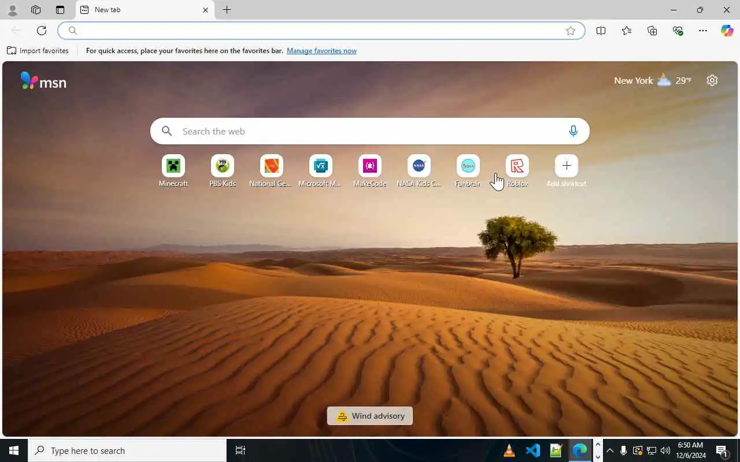
Task: Open the National Geographic shortcut
Action: [x=271, y=172]
